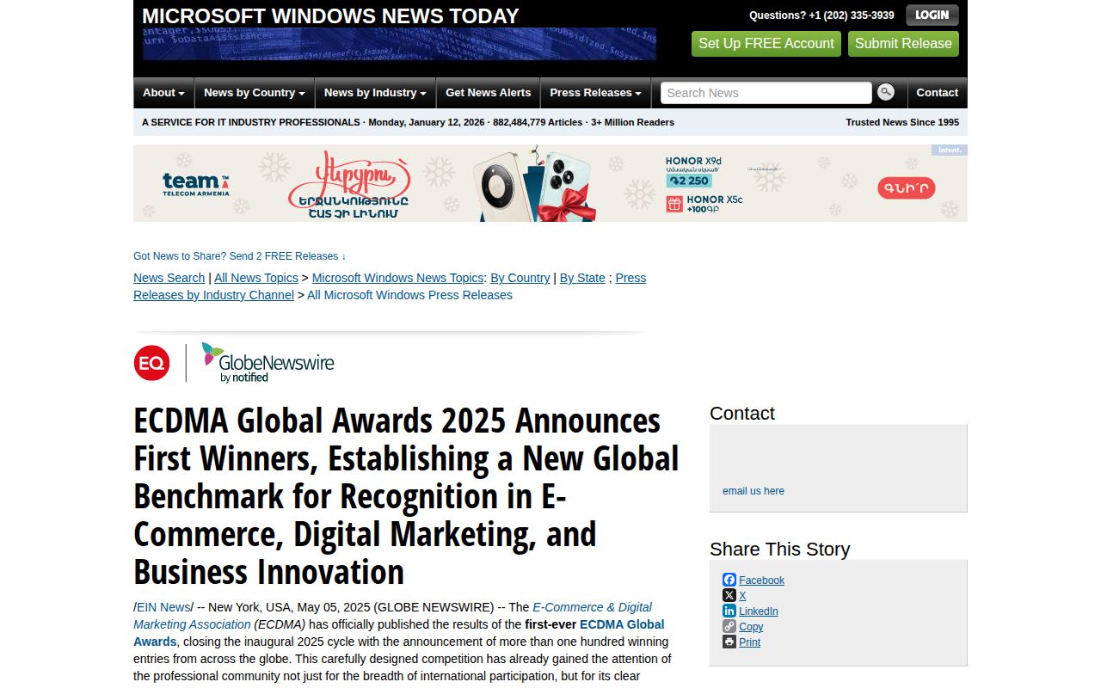Share the article via the X icon
Image resolution: width=1101 pixels, height=688 pixels.
[x=729, y=595]
